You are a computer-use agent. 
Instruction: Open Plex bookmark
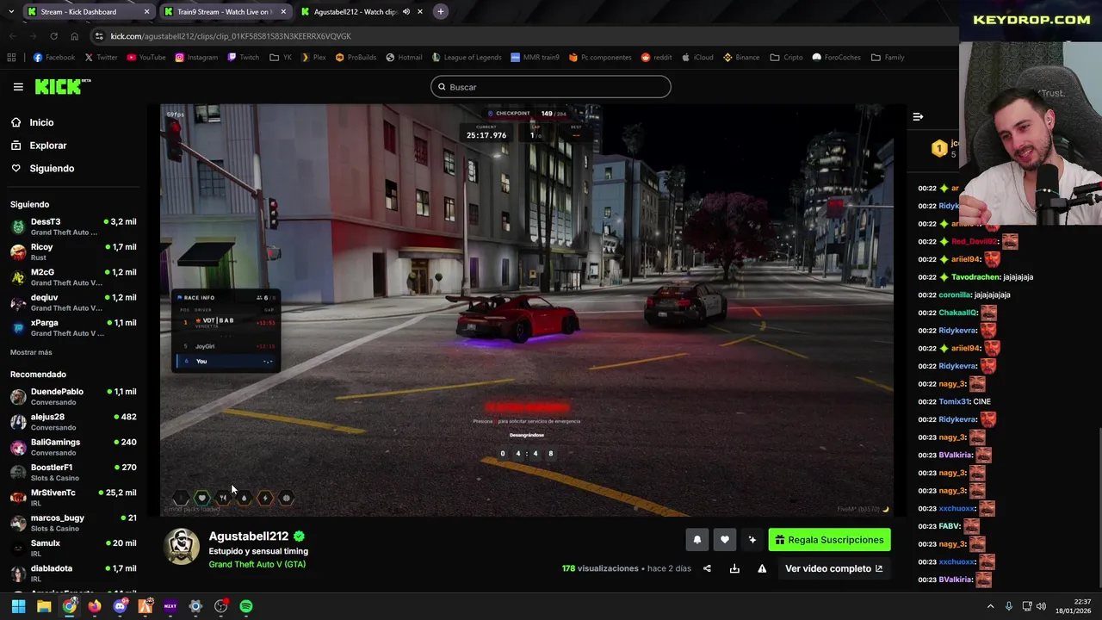click(313, 58)
